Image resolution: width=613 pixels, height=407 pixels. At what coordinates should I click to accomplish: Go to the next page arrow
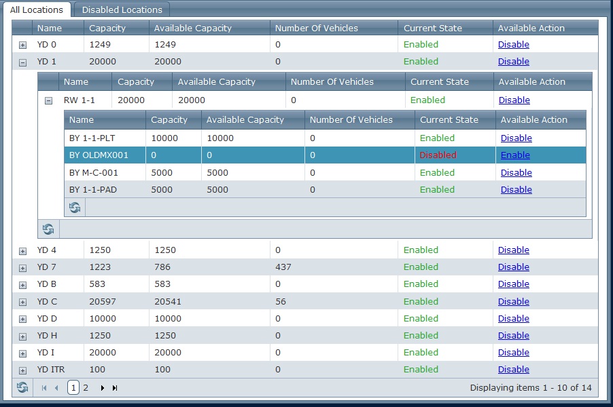click(x=102, y=388)
